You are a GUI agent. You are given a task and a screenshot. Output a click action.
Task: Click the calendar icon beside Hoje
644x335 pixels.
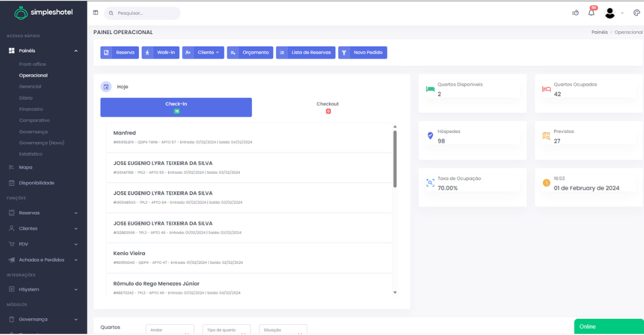click(x=106, y=87)
